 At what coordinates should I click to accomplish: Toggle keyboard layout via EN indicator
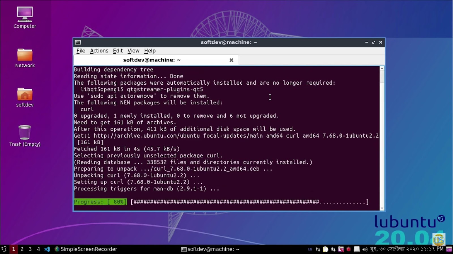click(x=310, y=249)
